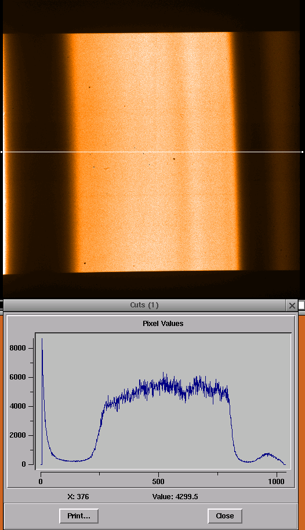305x530 pixels.
Task: Close the Cuts (1) window with X icon
Action: click(x=292, y=306)
